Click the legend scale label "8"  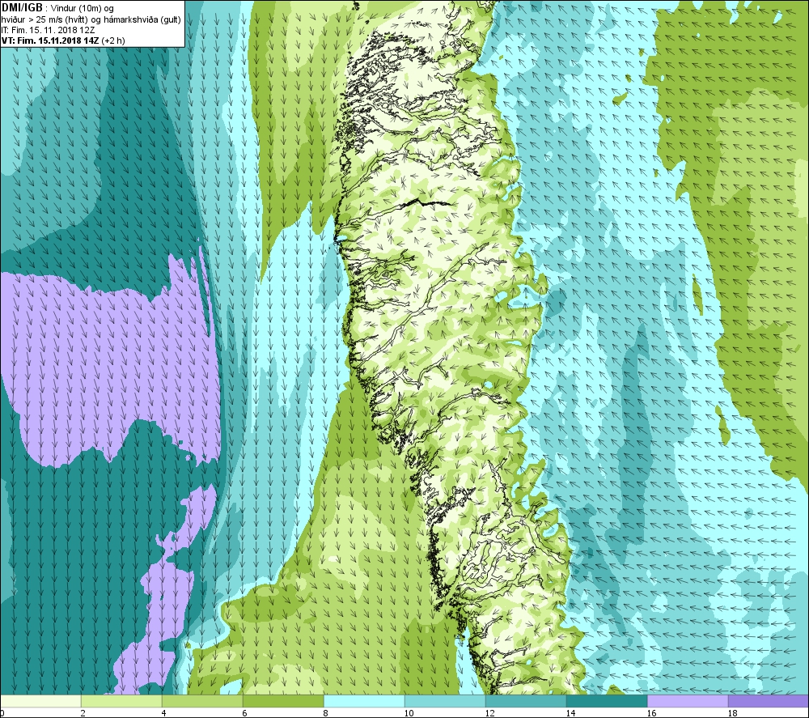tap(326, 713)
